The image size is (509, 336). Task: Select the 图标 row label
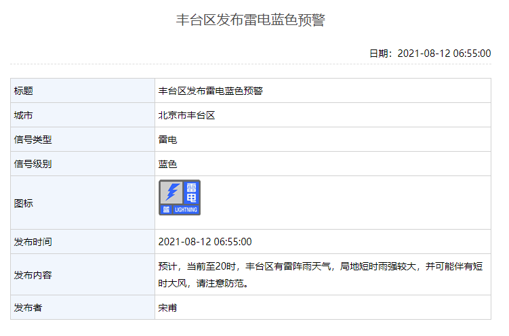24,203
